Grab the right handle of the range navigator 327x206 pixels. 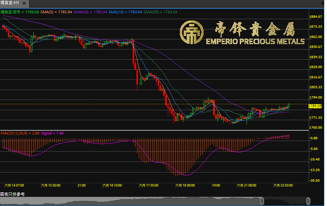(308, 201)
